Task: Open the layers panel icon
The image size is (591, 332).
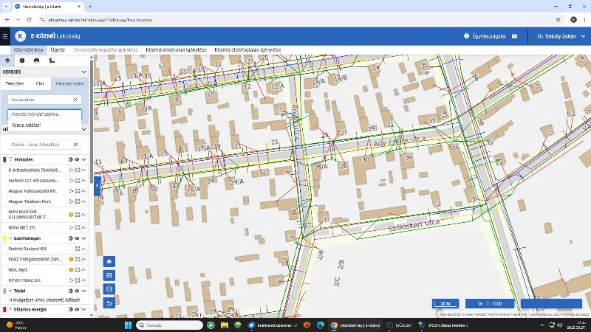Action: 7,60
